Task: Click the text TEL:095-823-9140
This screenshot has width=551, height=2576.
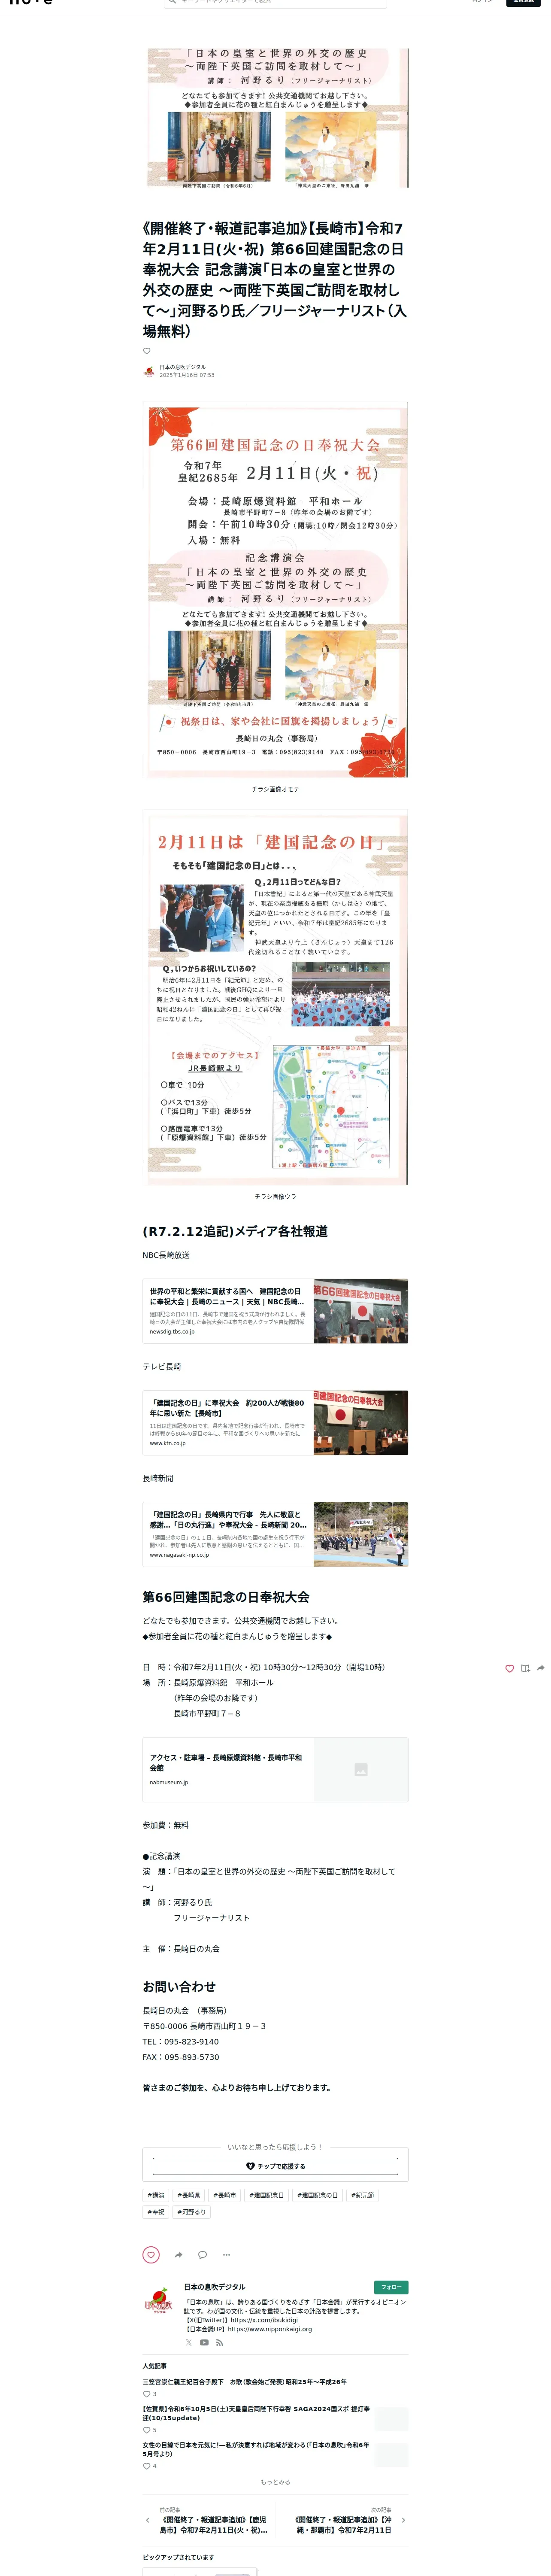Action: pos(180,2041)
